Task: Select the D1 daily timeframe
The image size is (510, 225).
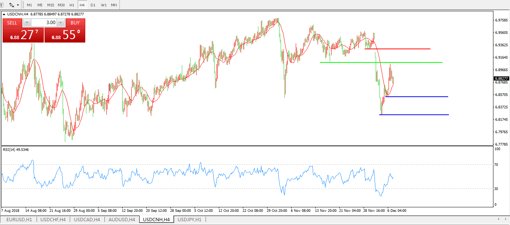Action: tap(93, 5)
